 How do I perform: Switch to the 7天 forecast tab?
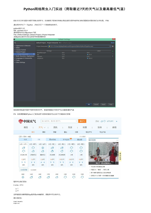[39, 140]
